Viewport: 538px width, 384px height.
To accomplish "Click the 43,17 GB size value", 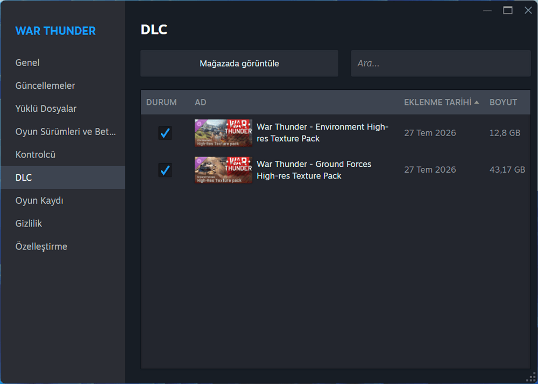I will pyautogui.click(x=507, y=170).
